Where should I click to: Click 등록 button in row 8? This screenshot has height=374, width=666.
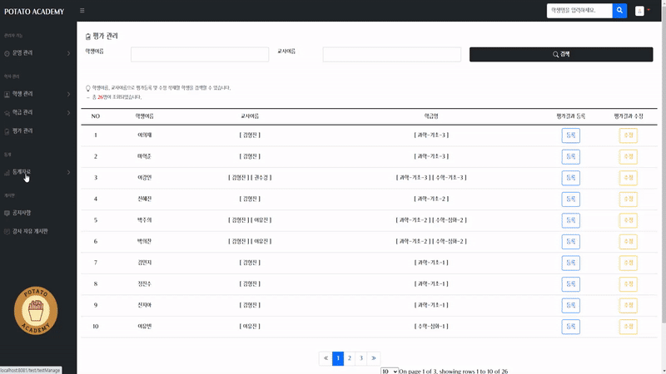click(x=570, y=284)
